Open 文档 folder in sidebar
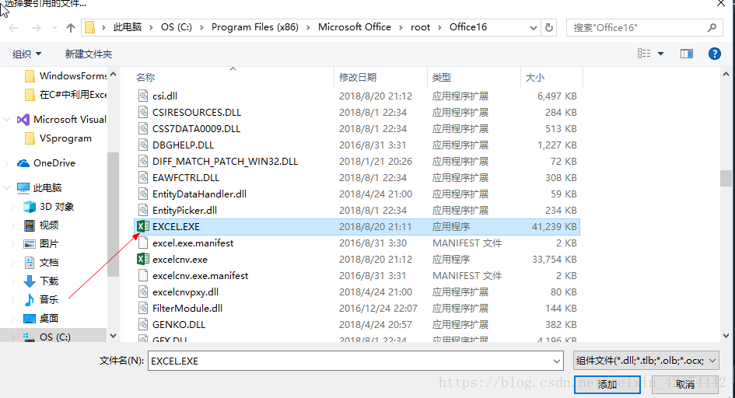The width and height of the screenshot is (735, 398). 41,262
